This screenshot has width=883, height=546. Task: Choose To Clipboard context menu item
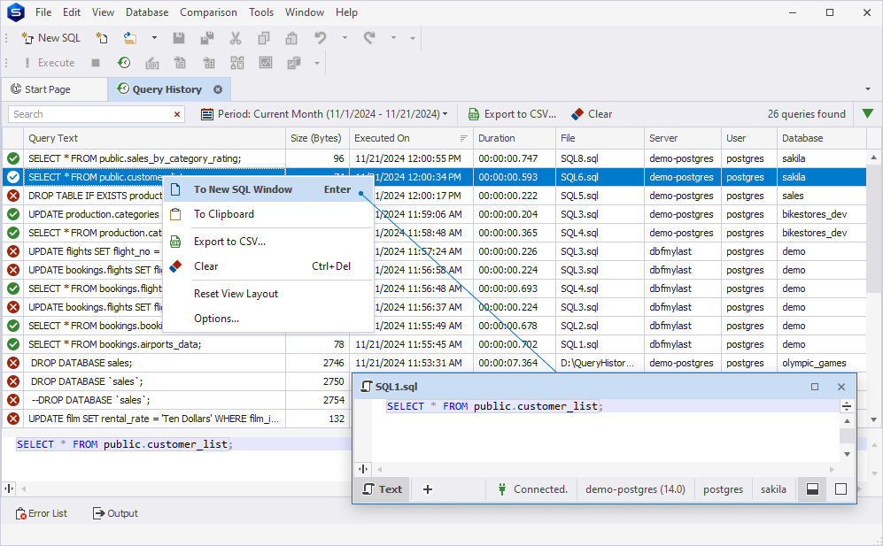point(268,214)
